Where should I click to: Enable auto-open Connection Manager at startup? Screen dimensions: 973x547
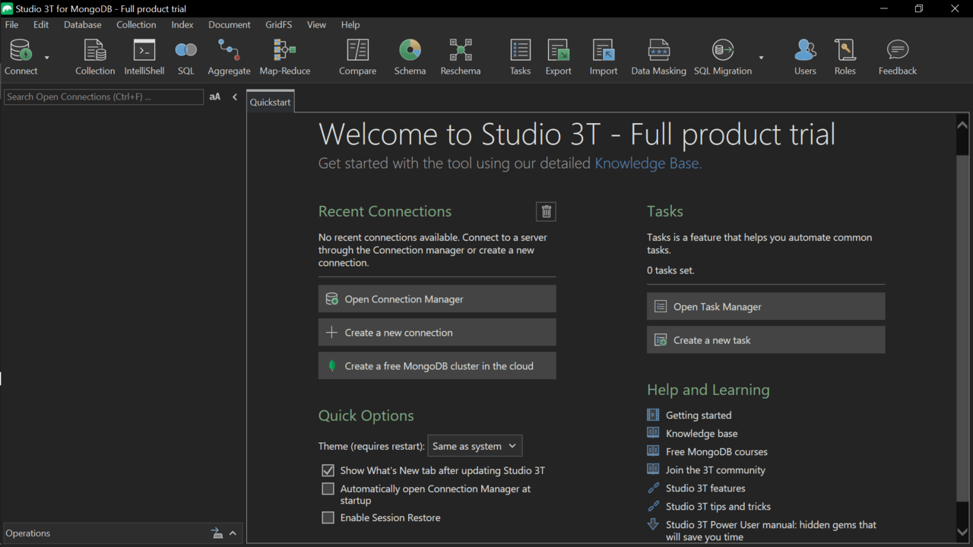tap(328, 489)
